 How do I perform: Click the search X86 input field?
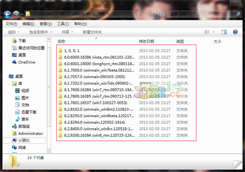pyautogui.click(x=201, y=14)
